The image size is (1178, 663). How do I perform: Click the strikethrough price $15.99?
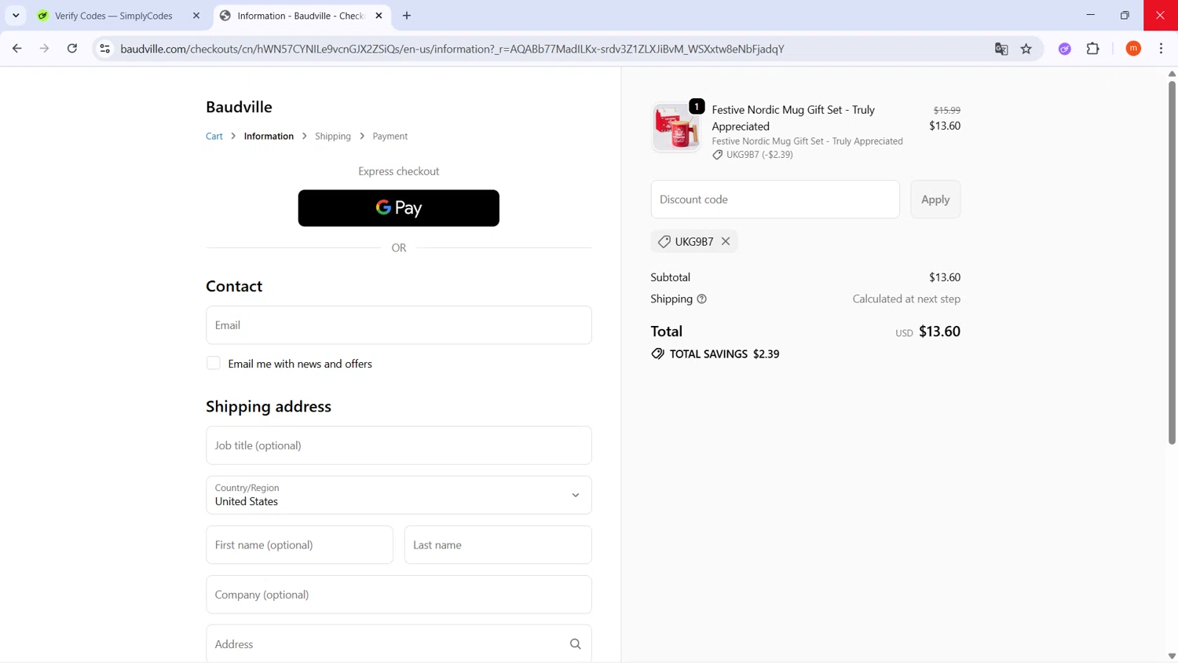click(x=946, y=111)
